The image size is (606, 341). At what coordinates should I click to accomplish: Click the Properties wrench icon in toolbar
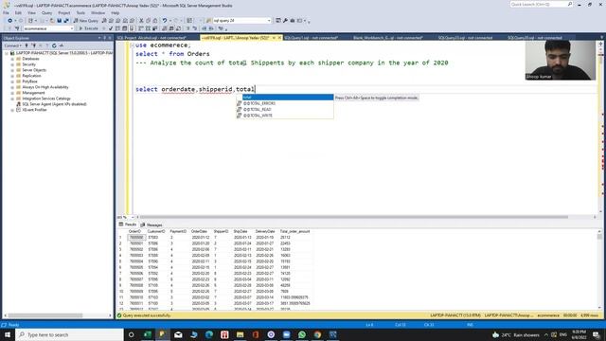(x=285, y=21)
